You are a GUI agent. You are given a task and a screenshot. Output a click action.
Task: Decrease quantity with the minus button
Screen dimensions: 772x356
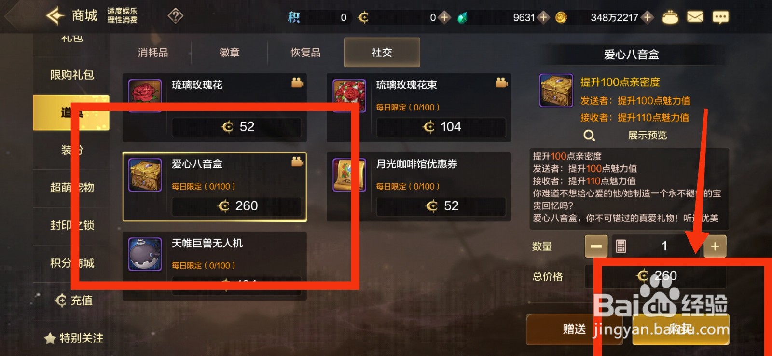[596, 246]
